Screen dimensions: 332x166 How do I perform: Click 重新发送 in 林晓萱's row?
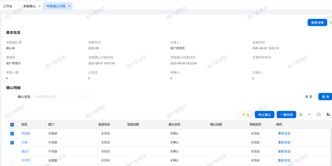click(284, 134)
